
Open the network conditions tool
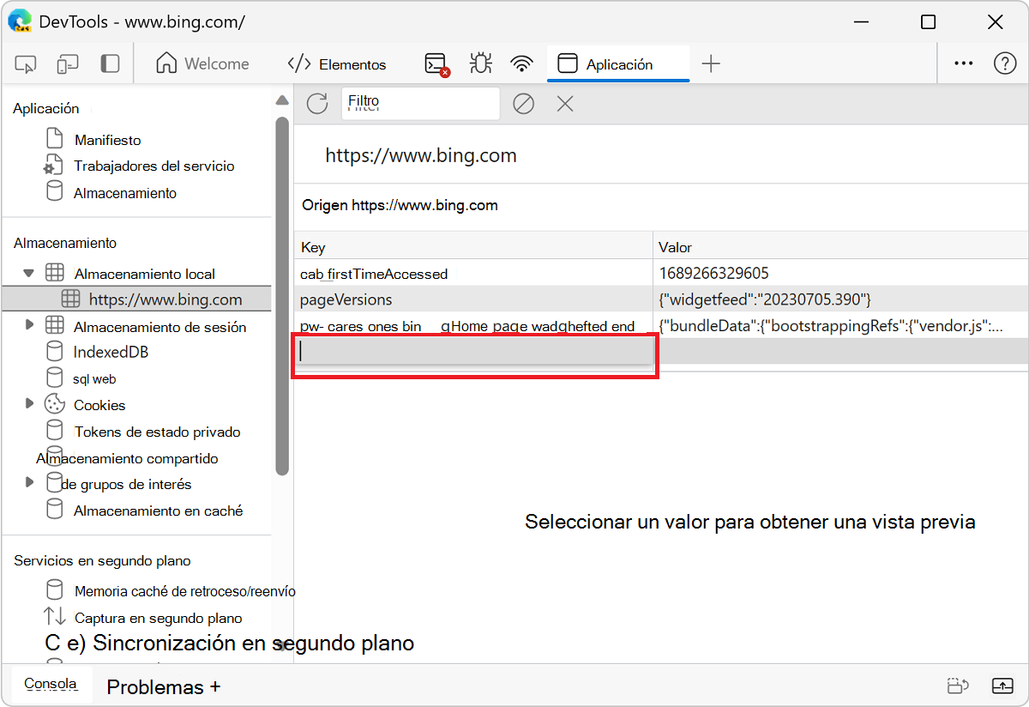coord(522,63)
